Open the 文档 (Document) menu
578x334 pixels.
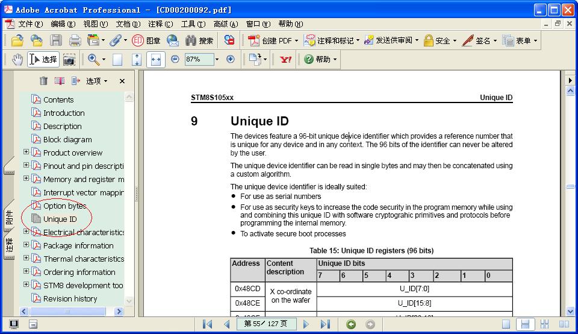[128, 24]
